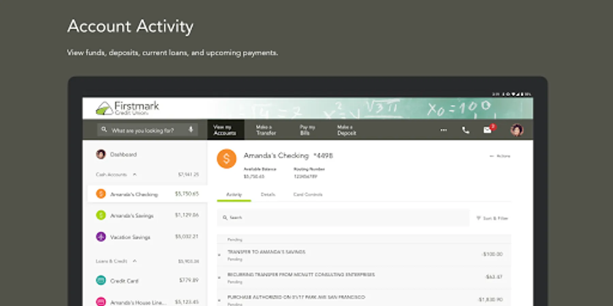Click the Amanda's Checking *4498 title

tap(288, 156)
